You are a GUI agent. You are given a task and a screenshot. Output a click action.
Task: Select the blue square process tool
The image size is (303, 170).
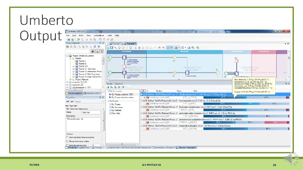112,48
